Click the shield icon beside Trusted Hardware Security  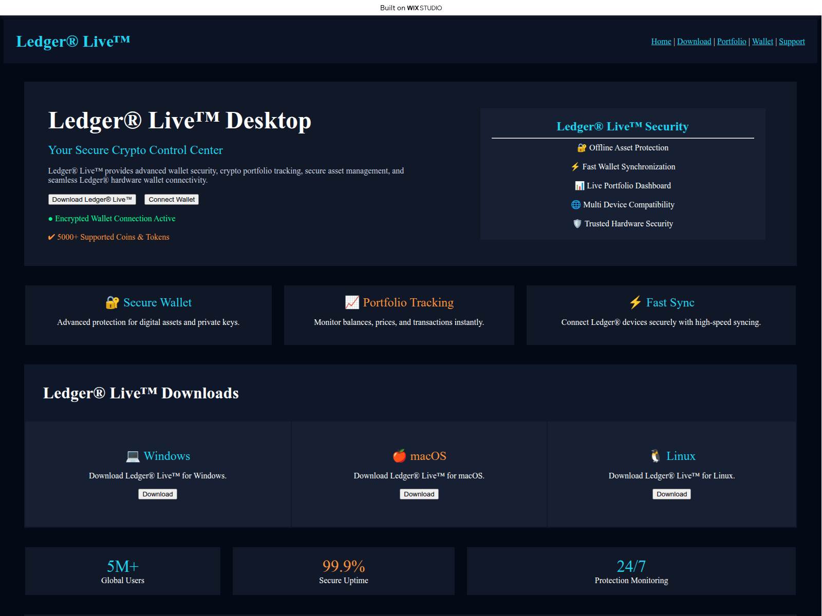pos(577,224)
